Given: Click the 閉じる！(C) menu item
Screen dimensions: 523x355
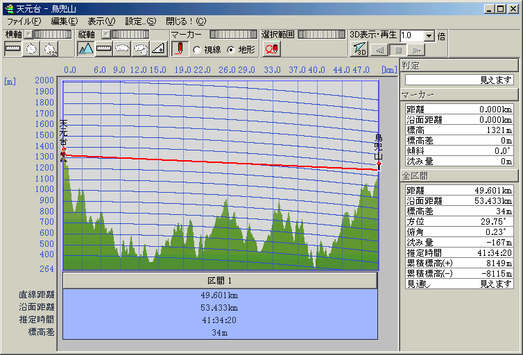Looking at the screenshot, I should [x=186, y=21].
